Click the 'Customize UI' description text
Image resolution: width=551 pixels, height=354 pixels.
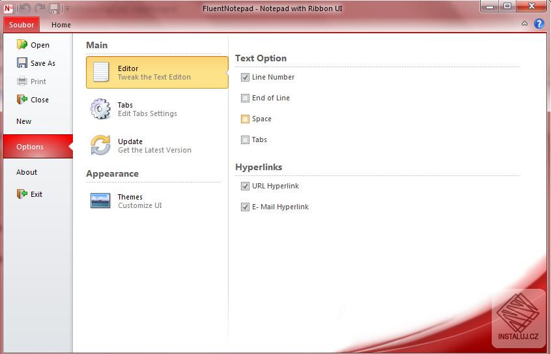[140, 205]
